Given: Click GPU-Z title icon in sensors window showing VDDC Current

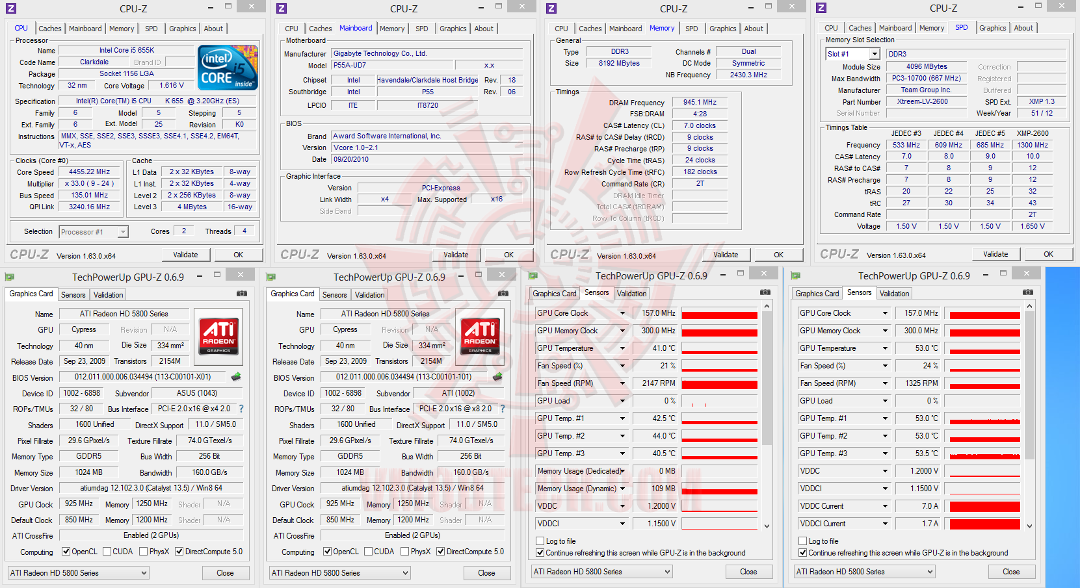Looking at the screenshot, I should [796, 275].
